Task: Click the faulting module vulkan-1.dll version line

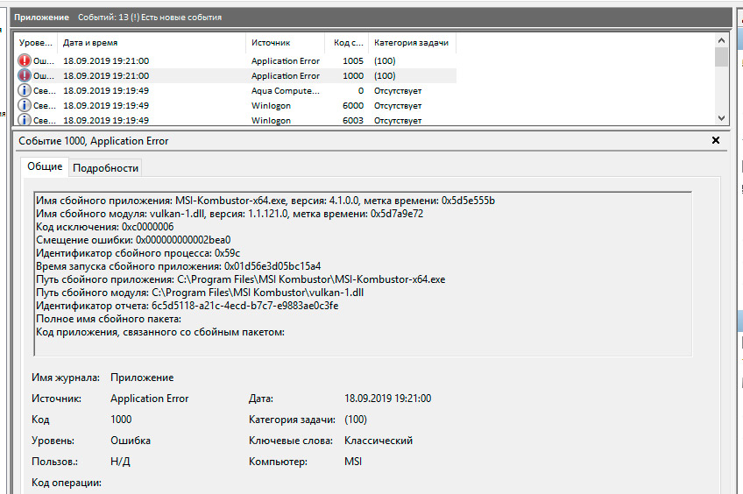Action: [x=230, y=214]
